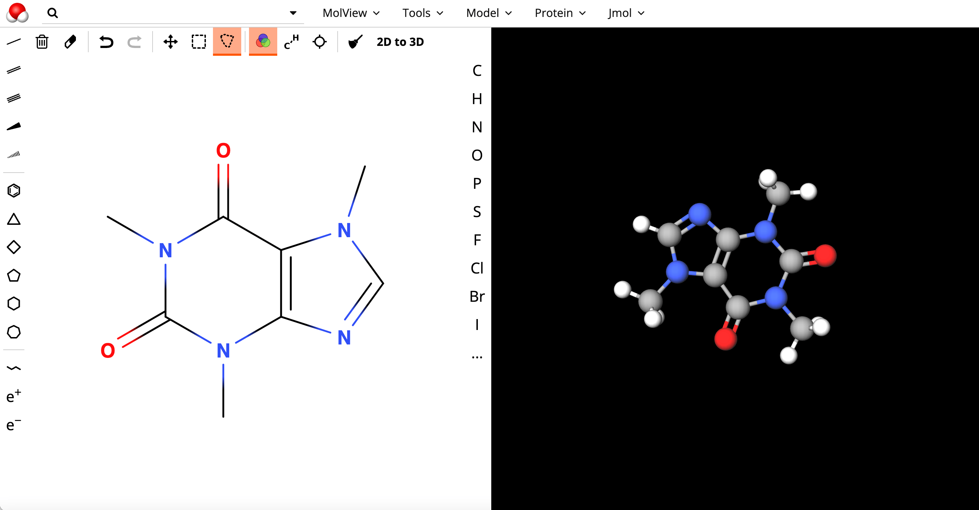
Task: Open the Jmol dropdown menu
Action: [x=626, y=13]
